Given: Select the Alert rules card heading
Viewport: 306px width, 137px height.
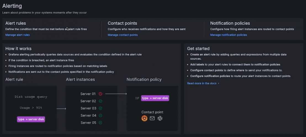Looking at the screenshot, I should [x=15, y=23].
